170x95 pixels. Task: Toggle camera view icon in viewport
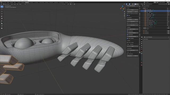tap(124, 16)
